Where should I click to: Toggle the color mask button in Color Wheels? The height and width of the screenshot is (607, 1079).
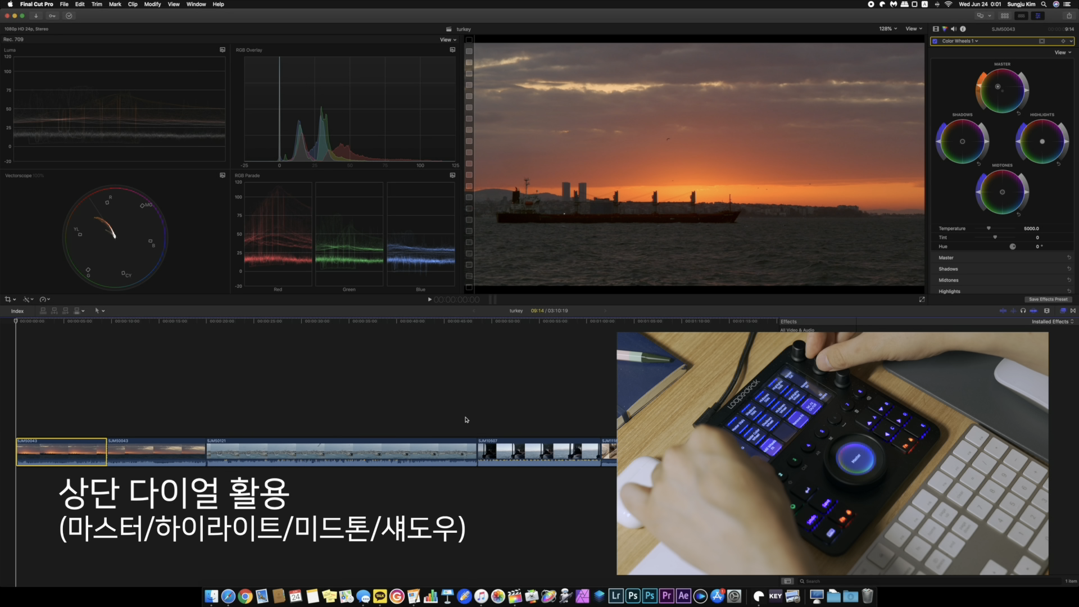click(x=1041, y=41)
